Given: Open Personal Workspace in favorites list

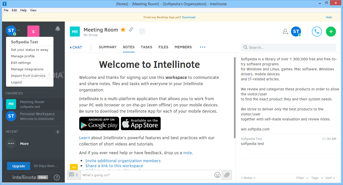Looking at the screenshot, I should (33, 116).
